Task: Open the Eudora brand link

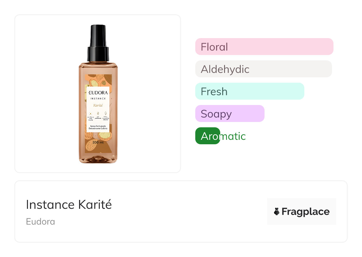Action: 40,222
